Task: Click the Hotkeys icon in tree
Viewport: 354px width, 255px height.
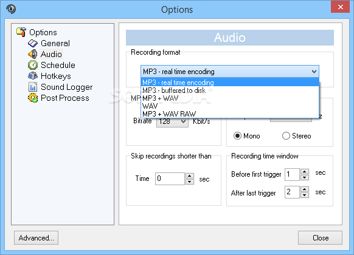Action: 33,76
